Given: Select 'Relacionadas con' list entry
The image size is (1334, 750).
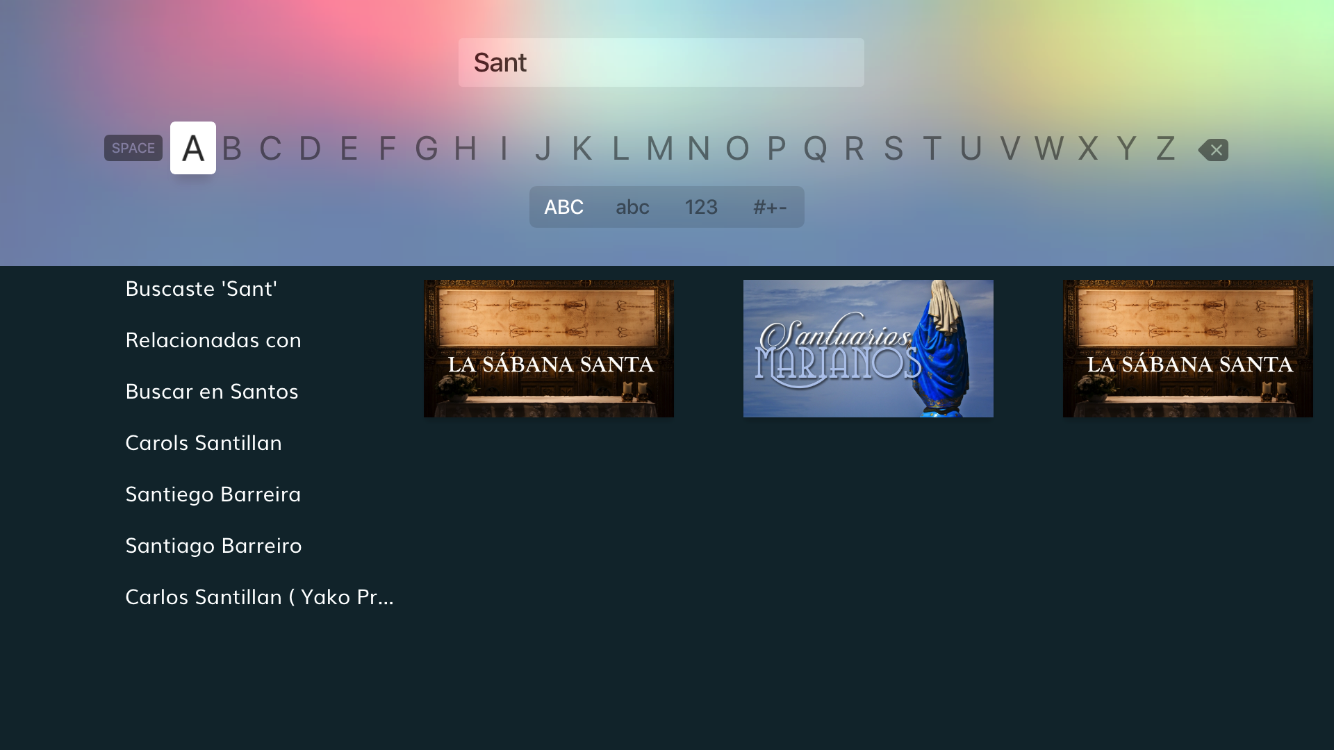Looking at the screenshot, I should click(213, 340).
